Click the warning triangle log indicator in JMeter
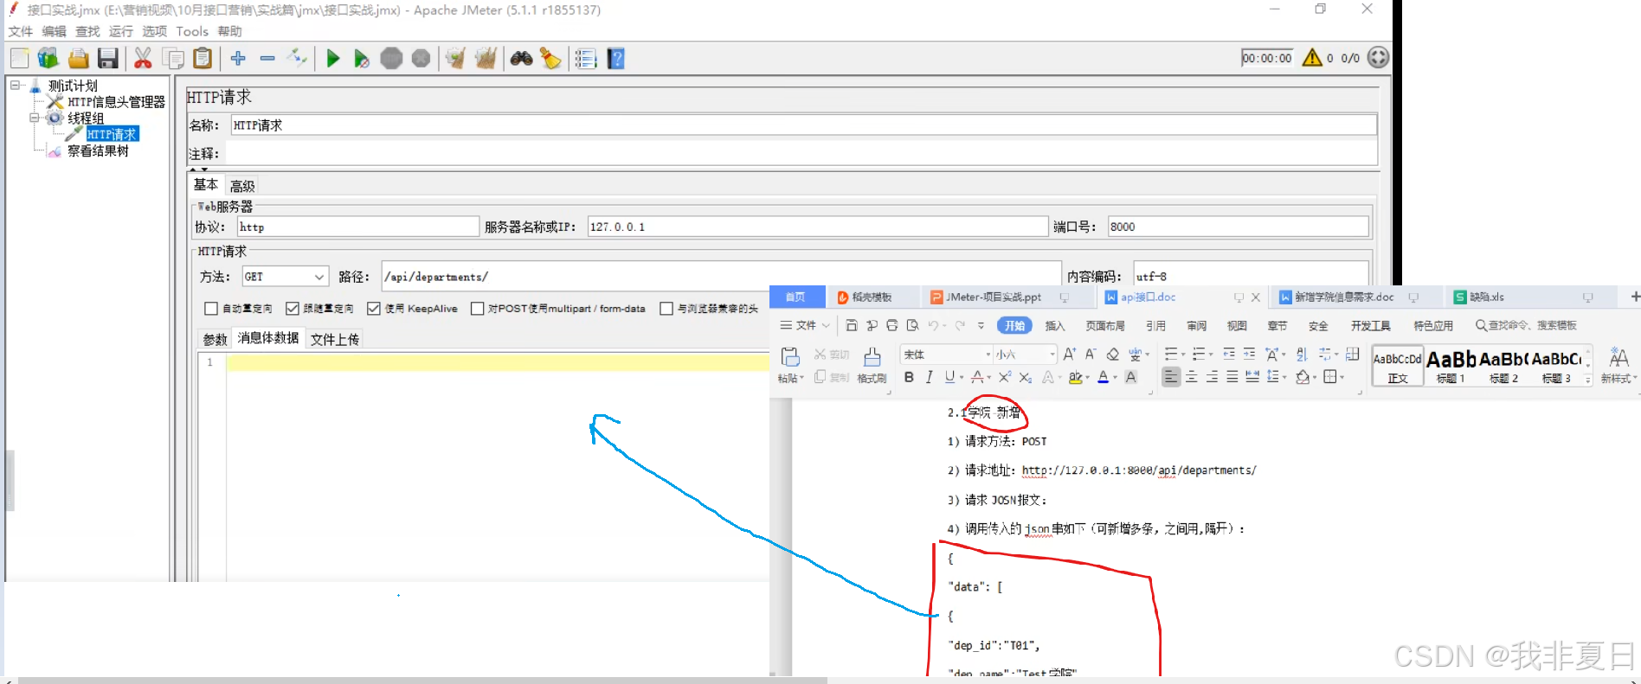1641x684 pixels. coord(1312,57)
